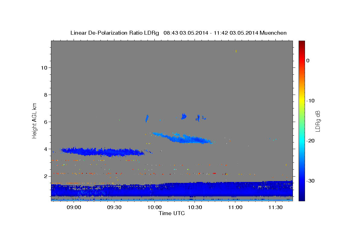The height and width of the screenshot is (241, 362).
Task: Click the 11:30 time tick label
Action: (x=275, y=207)
